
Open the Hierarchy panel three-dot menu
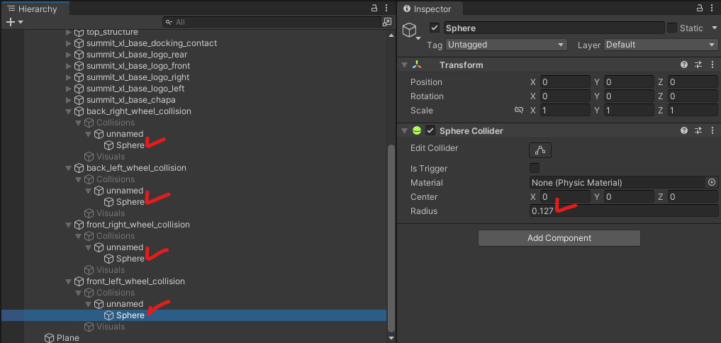click(x=386, y=8)
